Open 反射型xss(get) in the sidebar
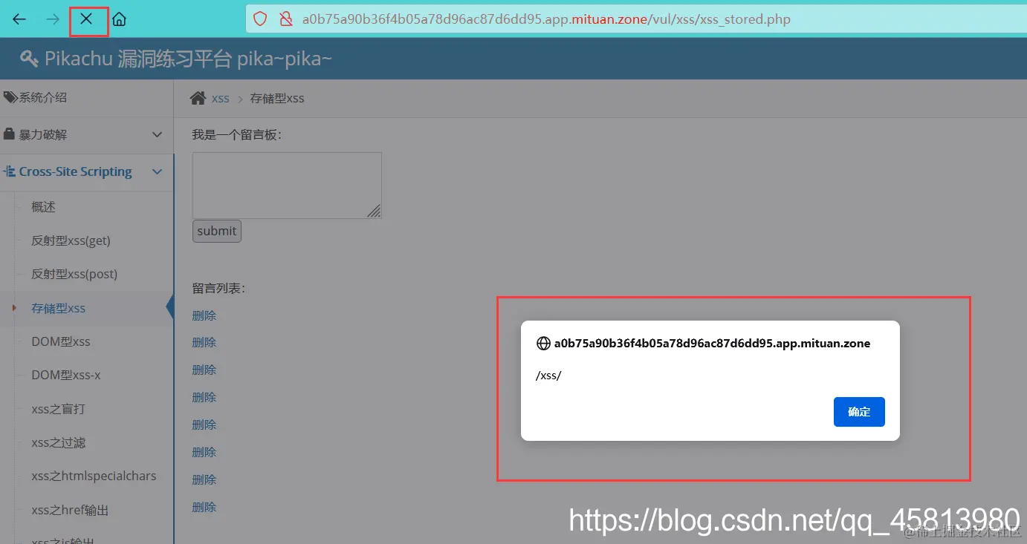 [x=71, y=240]
